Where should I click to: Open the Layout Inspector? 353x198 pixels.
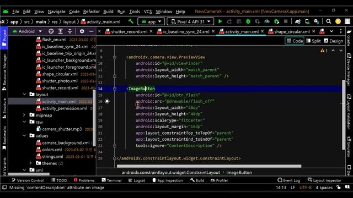coord(324,180)
